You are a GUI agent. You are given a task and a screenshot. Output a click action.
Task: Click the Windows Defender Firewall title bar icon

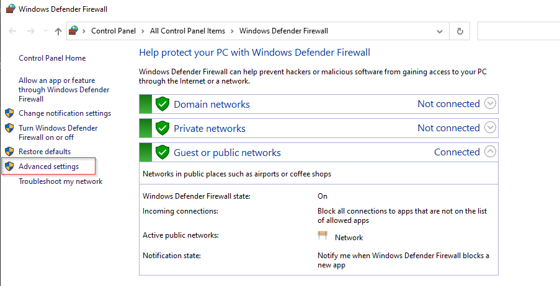click(x=11, y=9)
